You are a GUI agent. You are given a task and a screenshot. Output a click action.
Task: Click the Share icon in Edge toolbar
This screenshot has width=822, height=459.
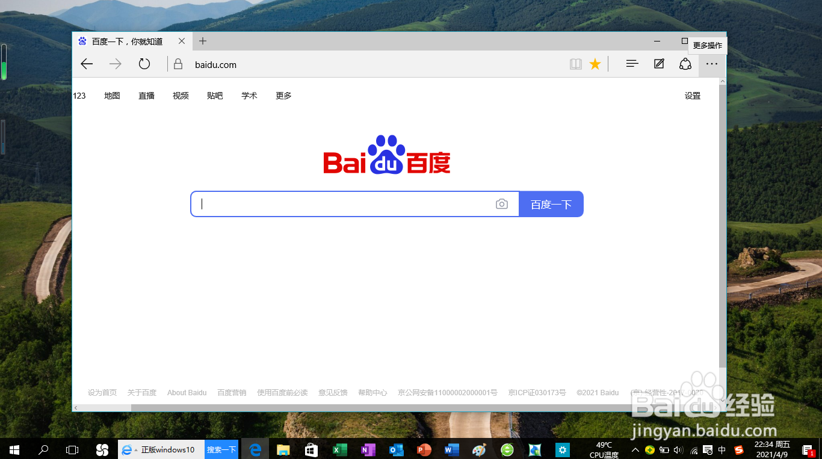click(685, 64)
